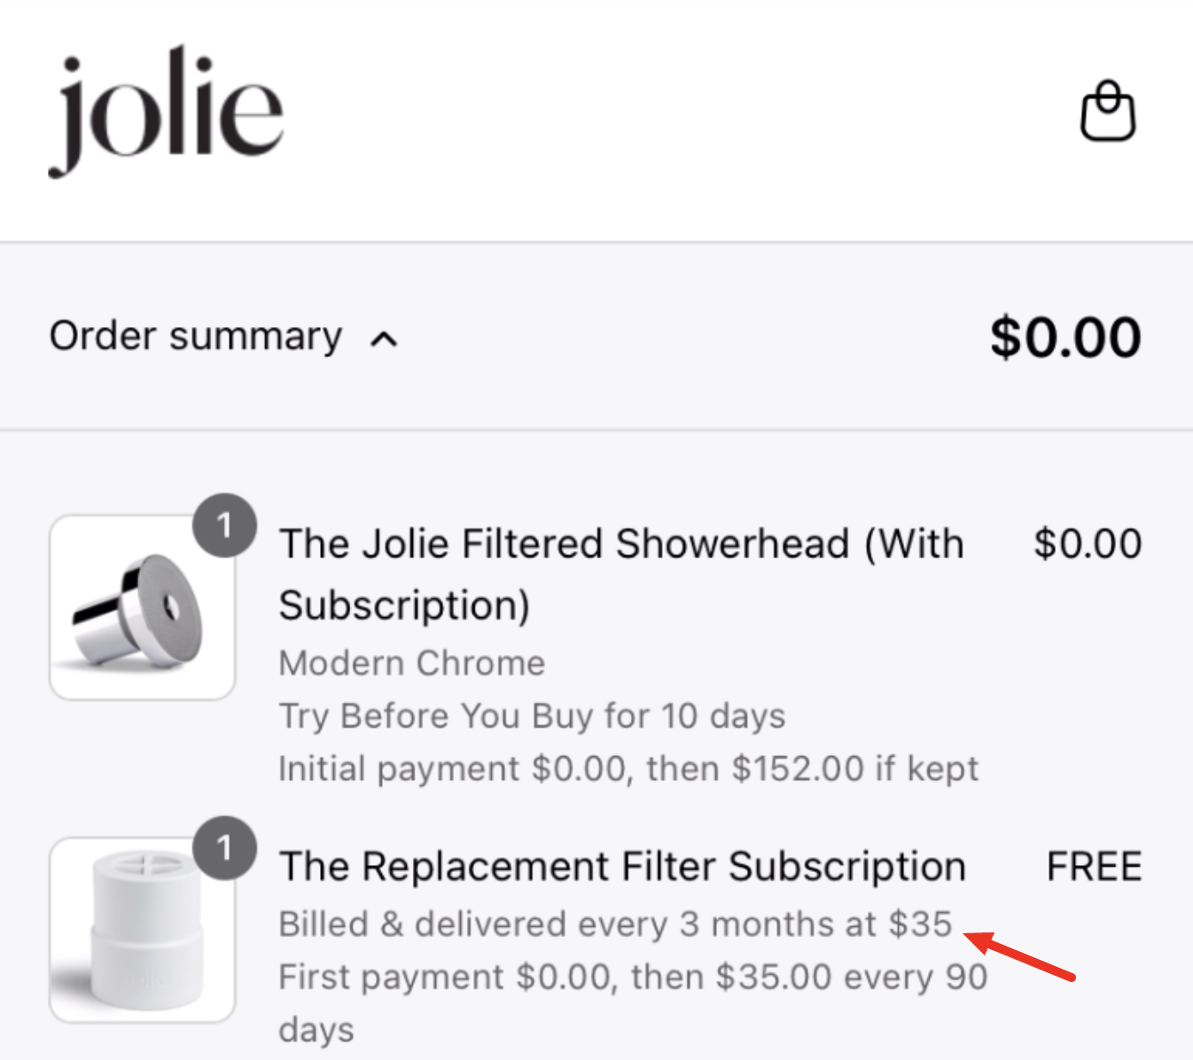
Task: Click the showerhead quantity badge
Action: coord(224,526)
